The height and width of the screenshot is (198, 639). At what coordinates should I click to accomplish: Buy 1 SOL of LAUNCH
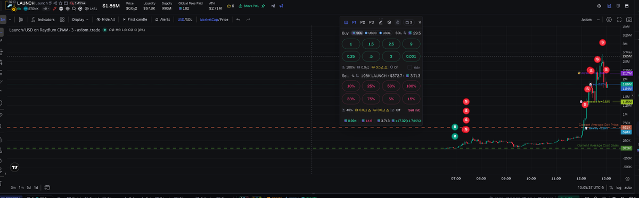click(350, 44)
